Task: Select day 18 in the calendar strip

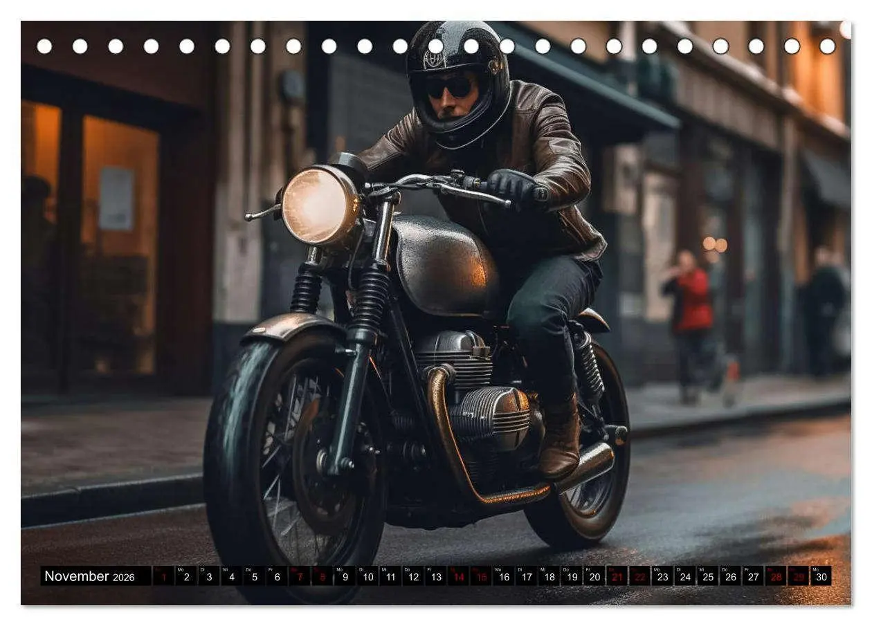Action: 549,576
